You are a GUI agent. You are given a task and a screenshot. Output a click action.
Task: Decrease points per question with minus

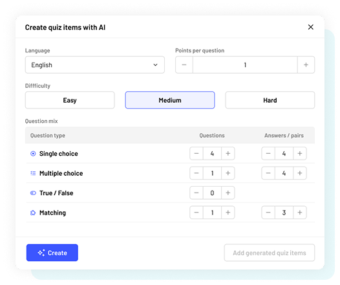pos(184,65)
